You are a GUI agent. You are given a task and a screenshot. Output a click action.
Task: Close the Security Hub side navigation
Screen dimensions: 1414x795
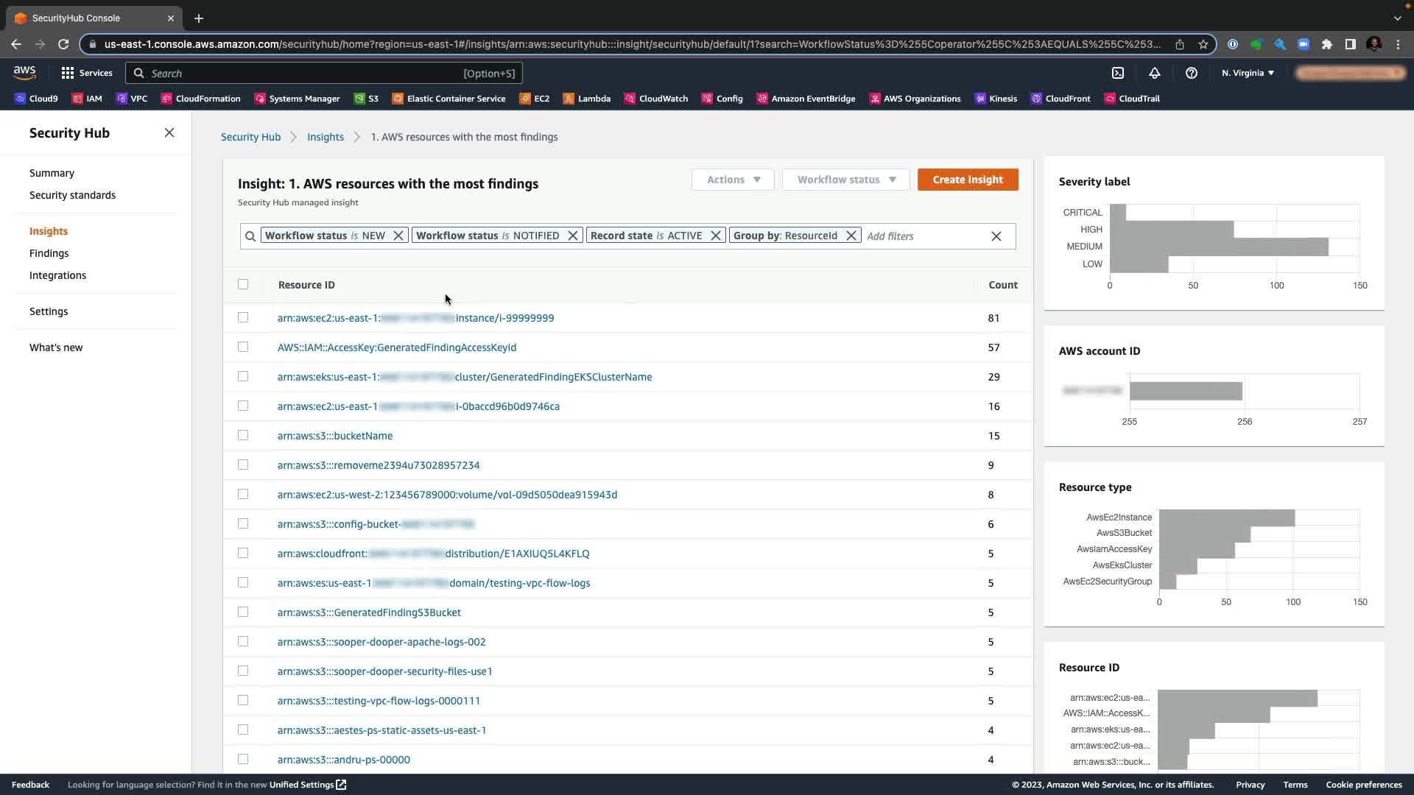point(169,132)
